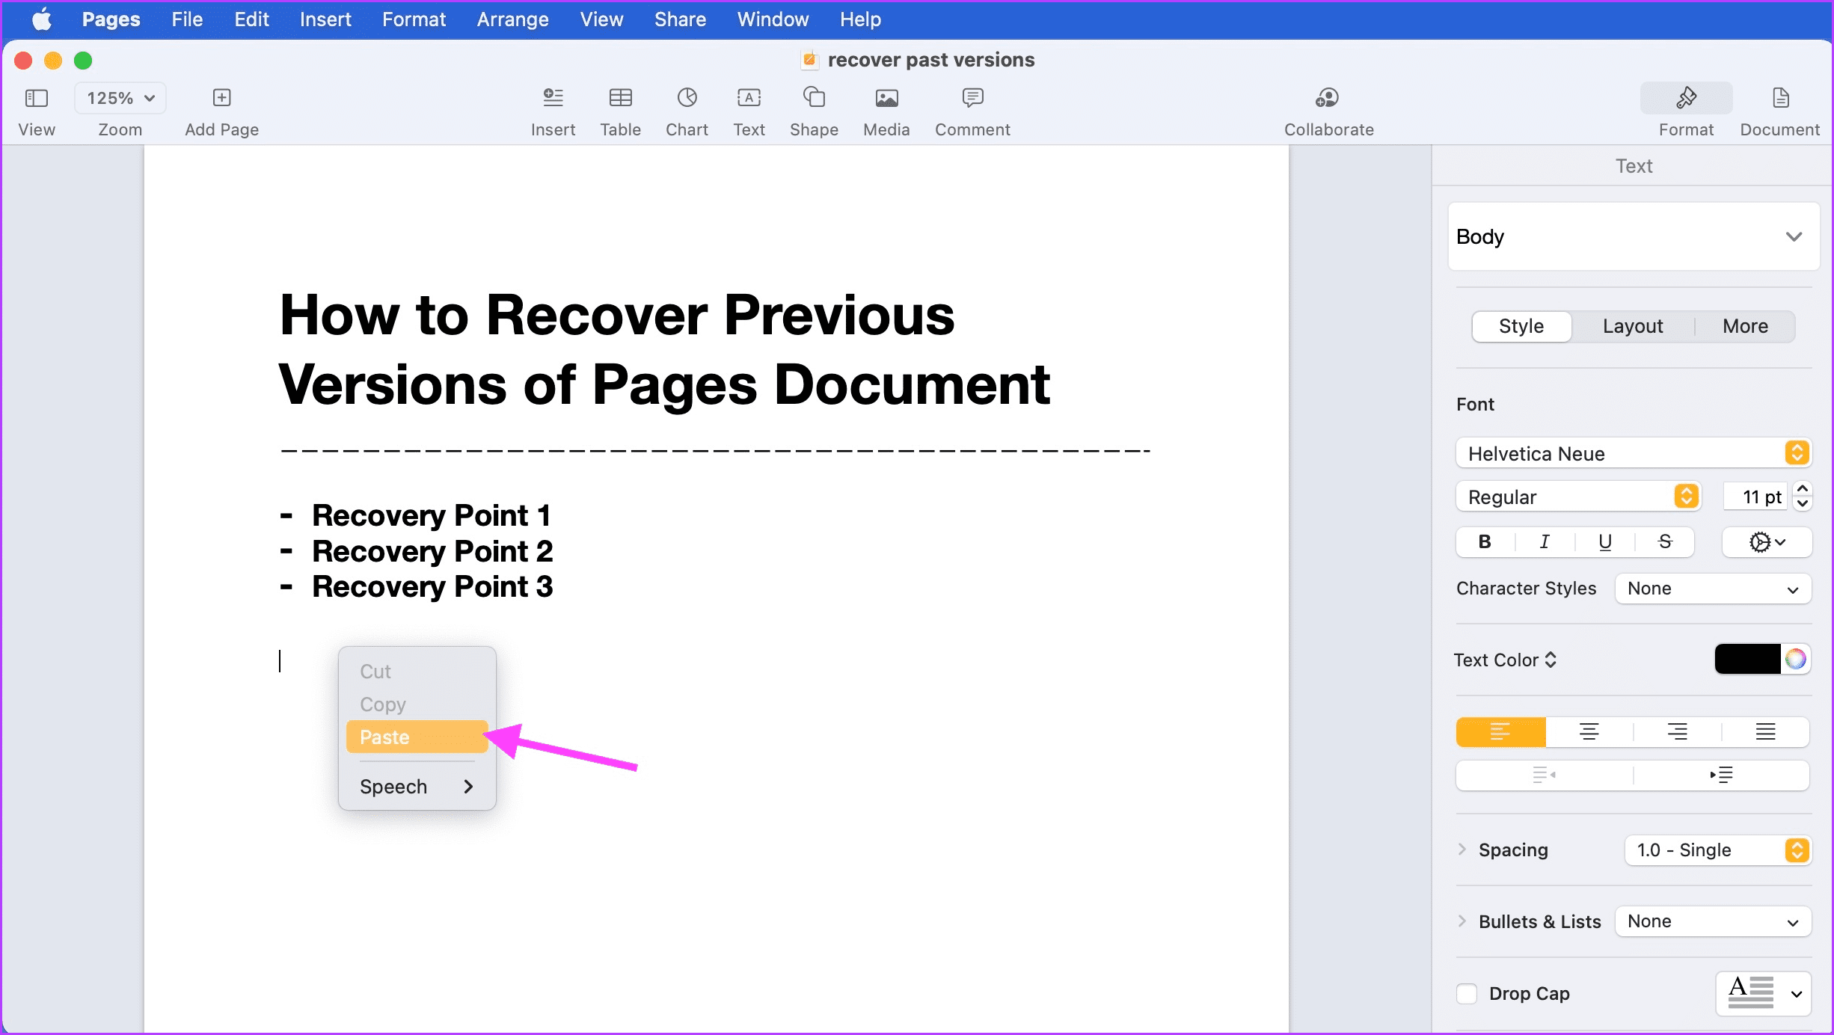Open the Edit menu
The width and height of the screenshot is (1834, 1035).
coord(251,19)
